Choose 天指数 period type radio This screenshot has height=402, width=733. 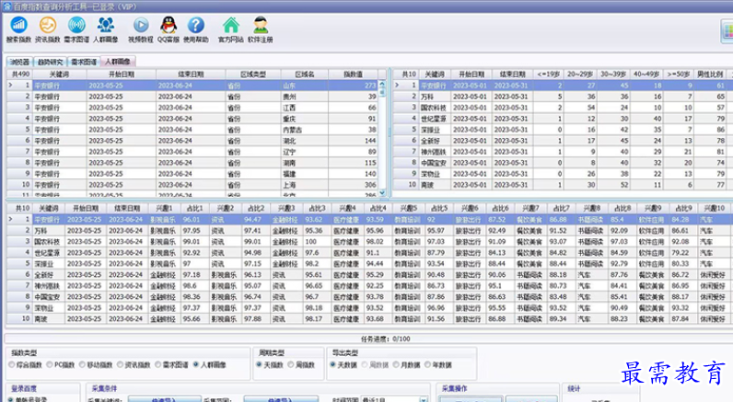tap(269, 364)
